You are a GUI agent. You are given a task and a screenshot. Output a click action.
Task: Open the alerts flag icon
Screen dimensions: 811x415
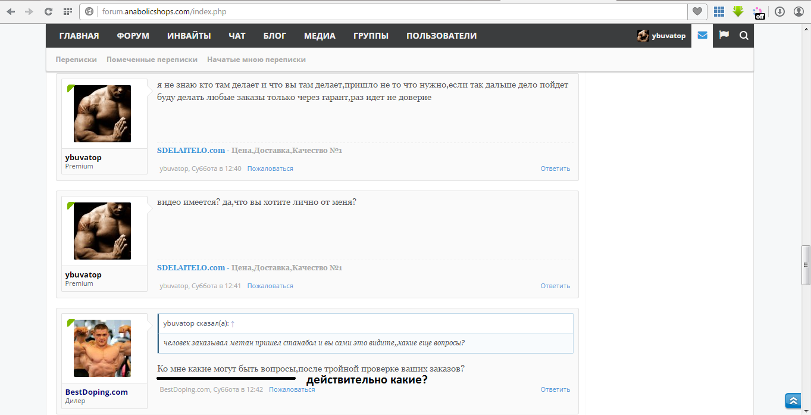pyautogui.click(x=724, y=36)
